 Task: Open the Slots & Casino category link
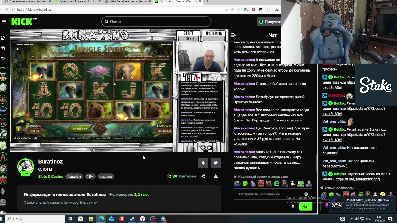click(51, 177)
